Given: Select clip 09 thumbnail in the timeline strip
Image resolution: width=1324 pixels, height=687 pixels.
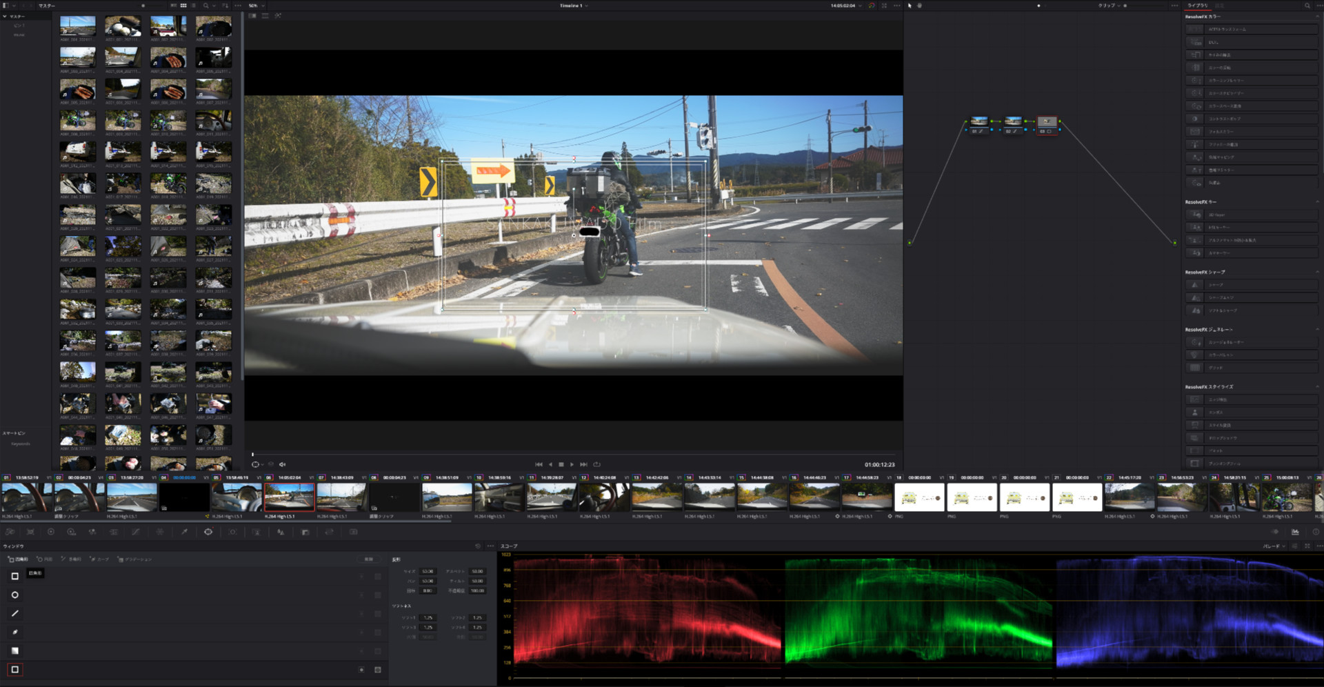Looking at the screenshot, I should click(447, 497).
